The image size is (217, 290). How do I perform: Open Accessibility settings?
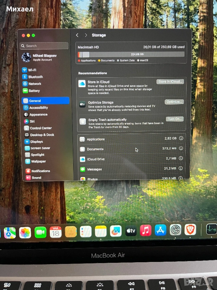[36, 108]
